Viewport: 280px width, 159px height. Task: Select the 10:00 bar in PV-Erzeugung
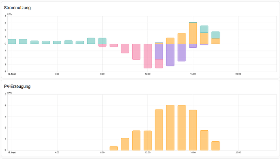(x=125, y=144)
